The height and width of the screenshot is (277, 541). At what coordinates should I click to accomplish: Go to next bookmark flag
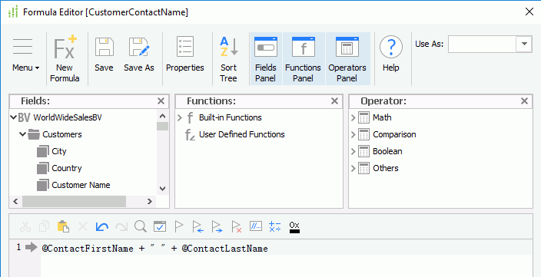pos(217,226)
